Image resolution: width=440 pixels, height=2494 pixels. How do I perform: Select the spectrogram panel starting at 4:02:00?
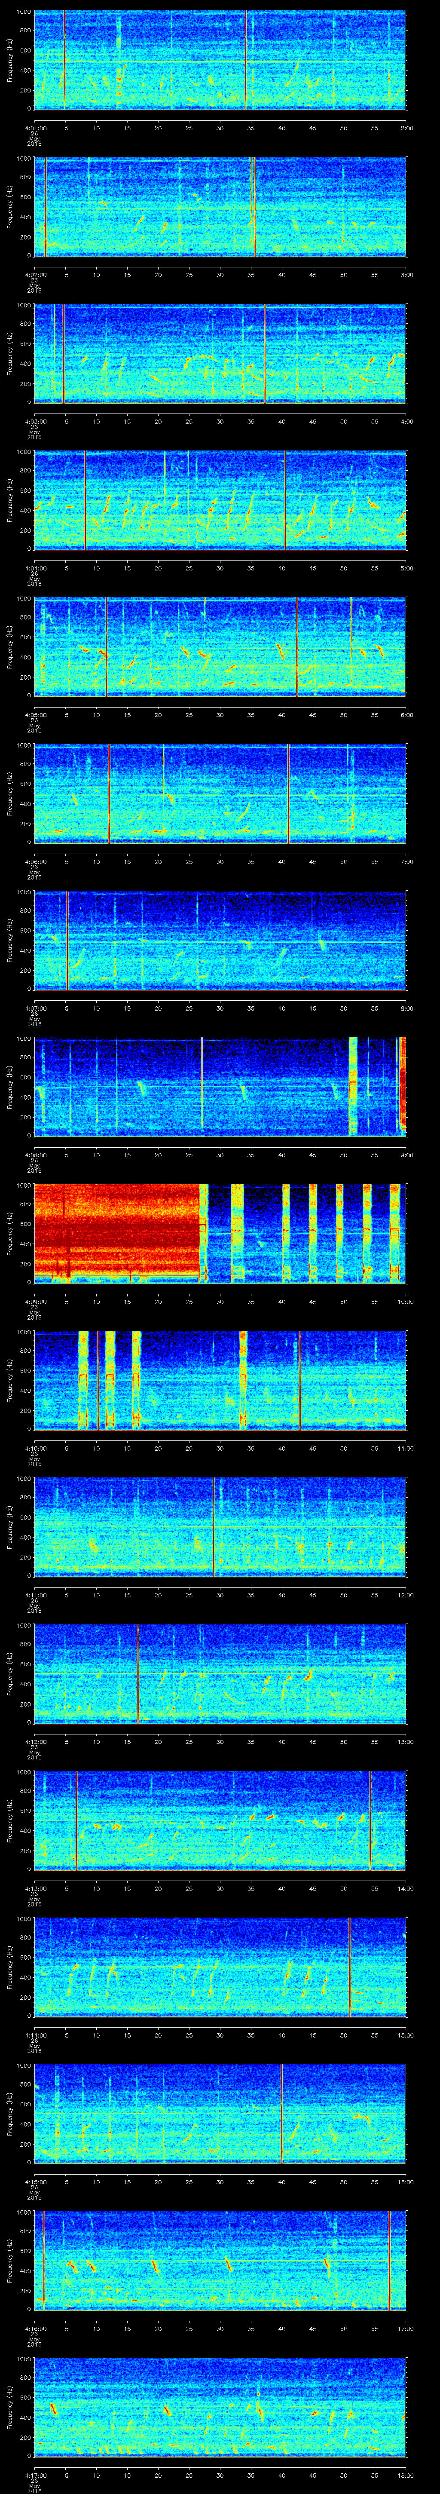pyautogui.click(x=220, y=207)
